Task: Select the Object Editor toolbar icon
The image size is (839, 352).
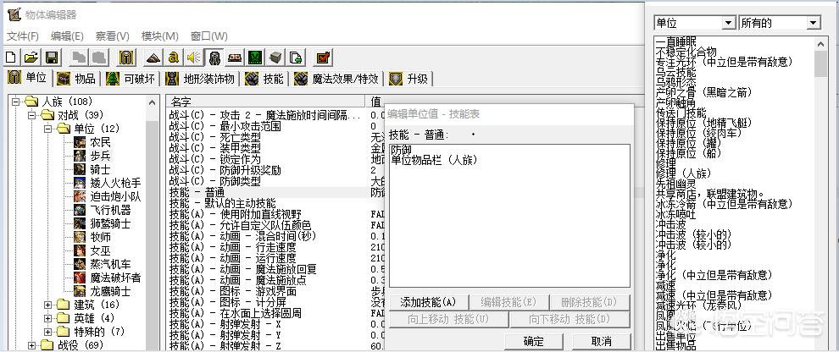Action: (x=214, y=58)
